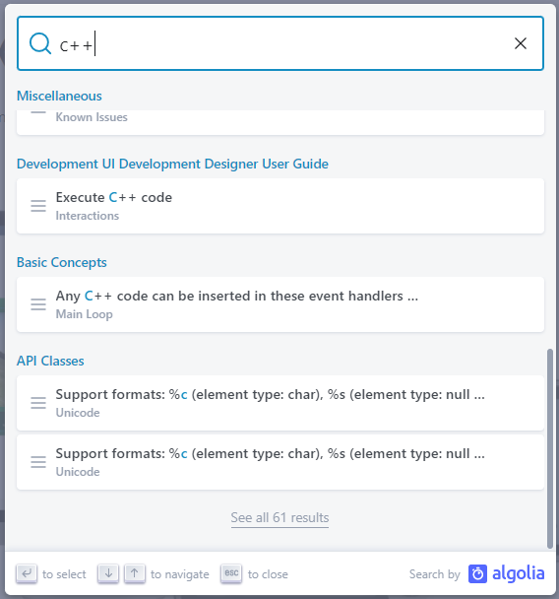This screenshot has height=599, width=559.
Task: Click the content icon beside Execute C++ code
Action: click(x=38, y=206)
